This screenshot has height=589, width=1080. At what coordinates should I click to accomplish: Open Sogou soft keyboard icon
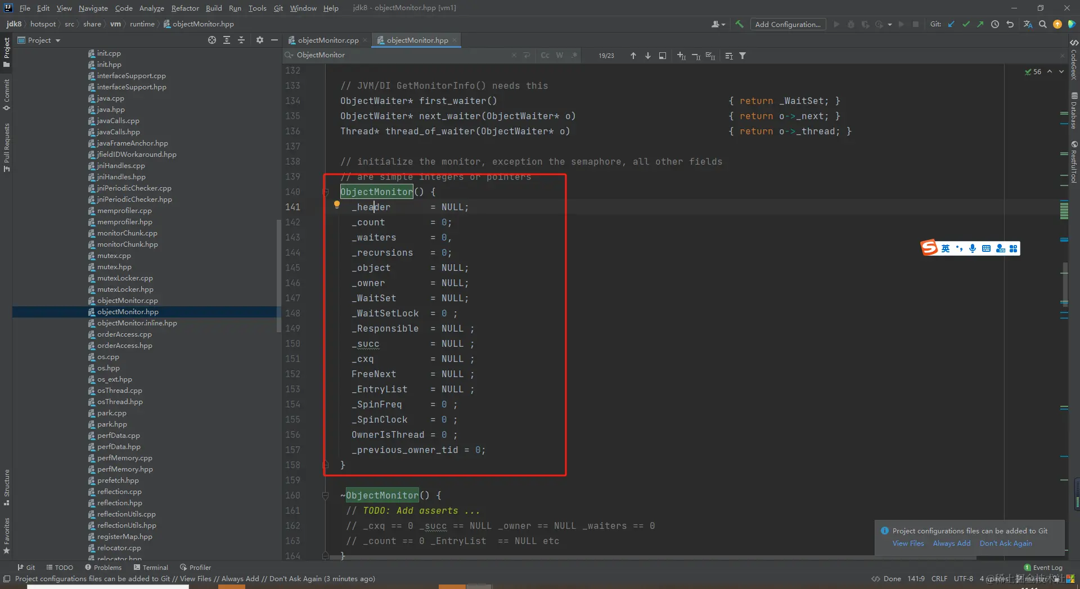click(986, 248)
